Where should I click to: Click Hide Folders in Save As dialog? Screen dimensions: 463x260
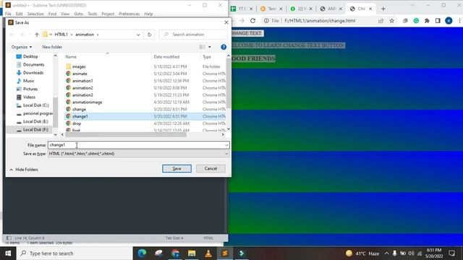[24, 170]
